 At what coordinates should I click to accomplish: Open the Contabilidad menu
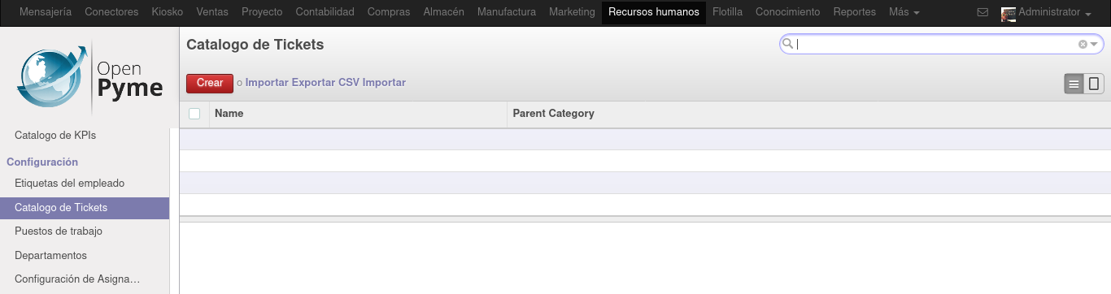(325, 12)
